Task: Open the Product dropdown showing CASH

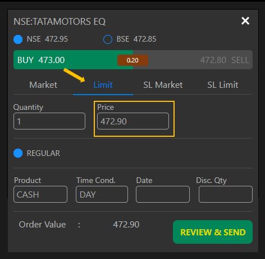Action: [x=40, y=194]
